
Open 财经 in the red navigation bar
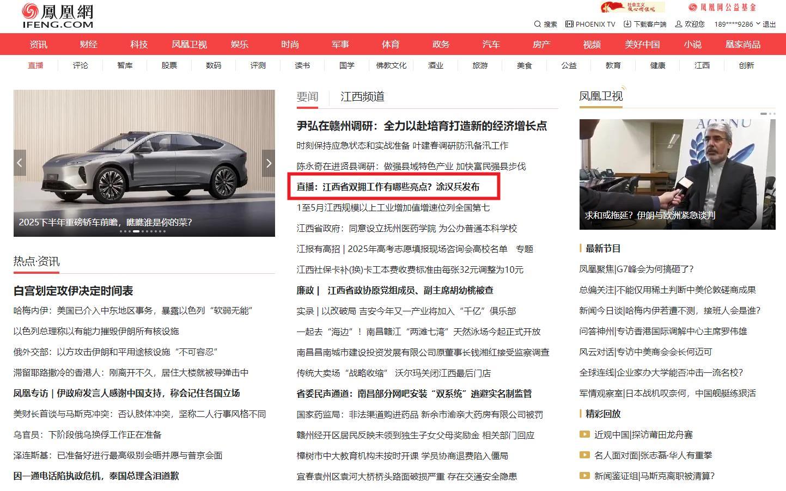pos(88,44)
